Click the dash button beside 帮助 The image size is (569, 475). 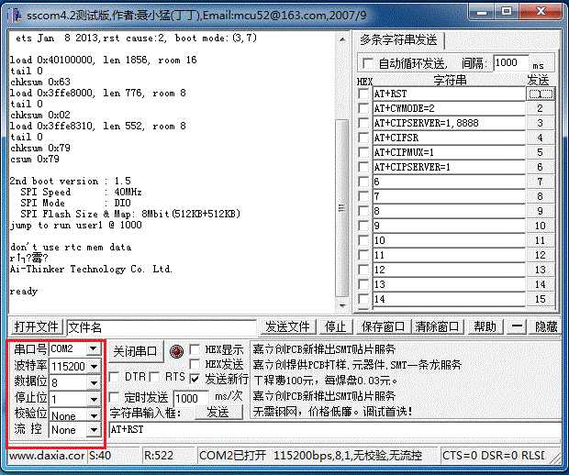click(x=517, y=326)
